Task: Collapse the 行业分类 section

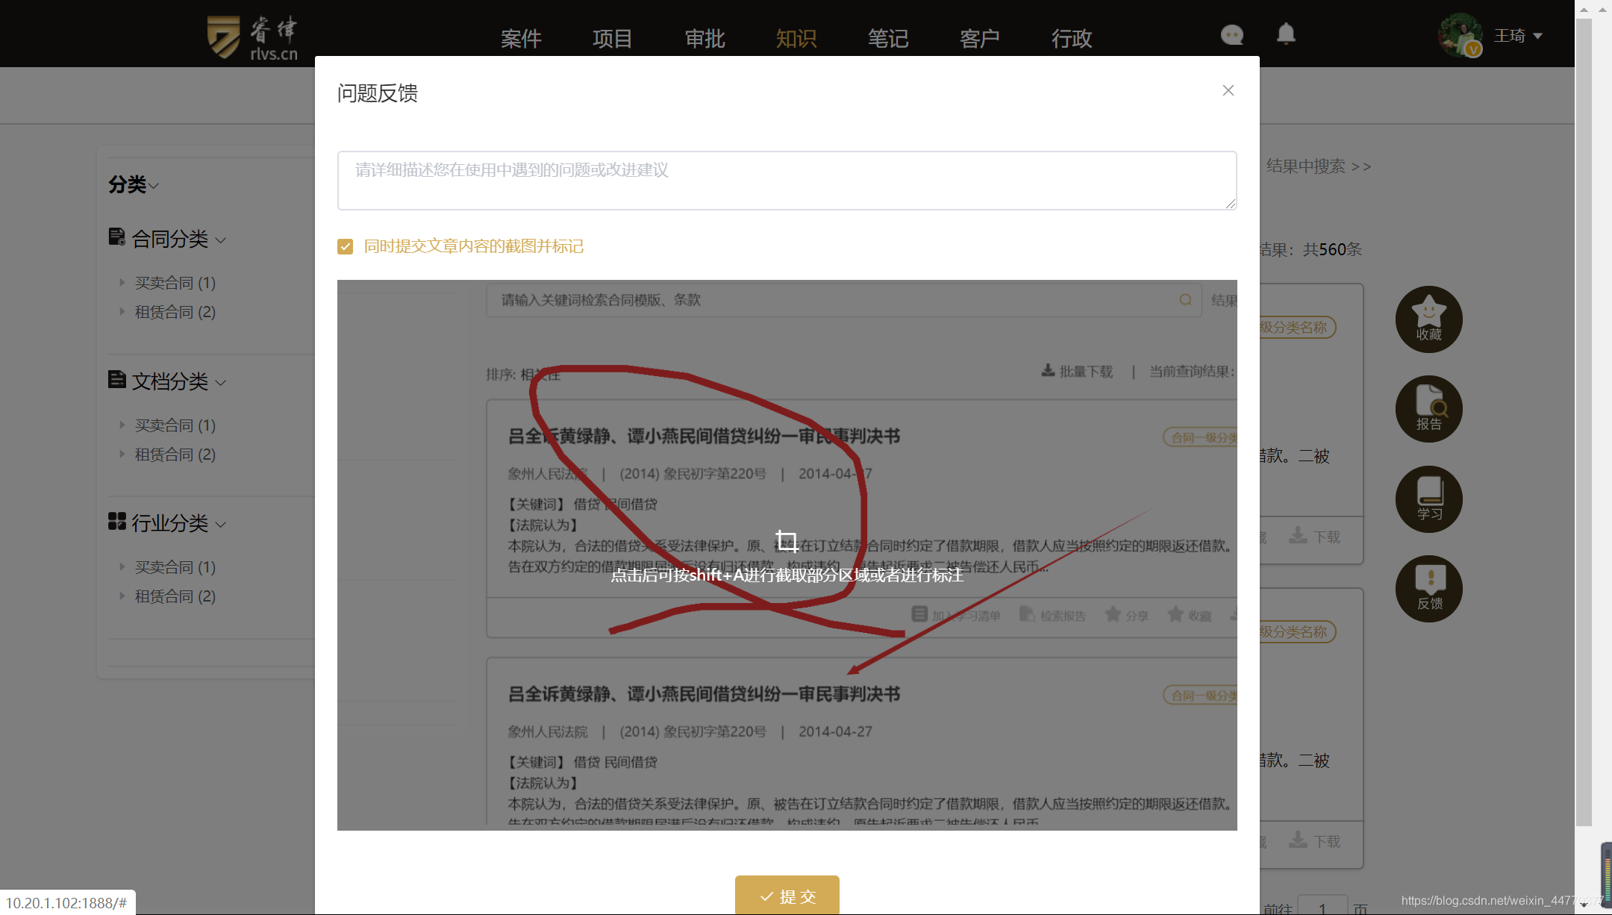Action: 221,525
